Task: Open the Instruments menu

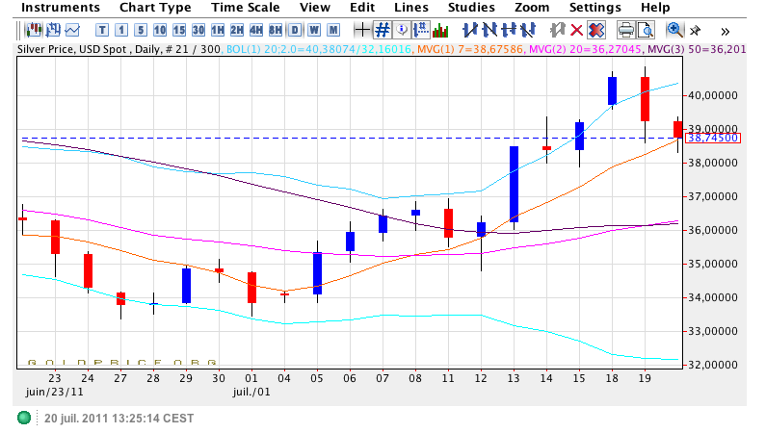Action: [x=60, y=8]
